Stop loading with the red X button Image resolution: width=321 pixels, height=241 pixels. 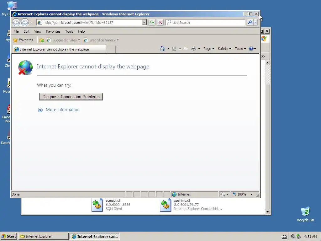click(x=160, y=22)
